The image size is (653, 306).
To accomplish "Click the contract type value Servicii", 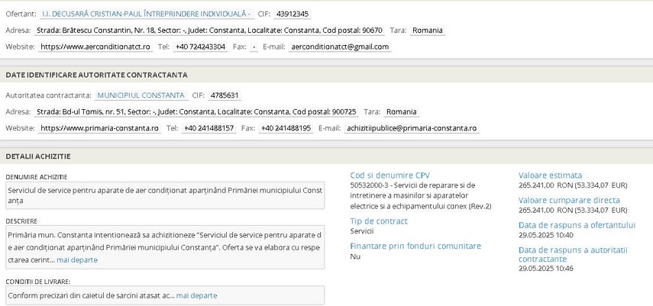I will pyautogui.click(x=362, y=231).
